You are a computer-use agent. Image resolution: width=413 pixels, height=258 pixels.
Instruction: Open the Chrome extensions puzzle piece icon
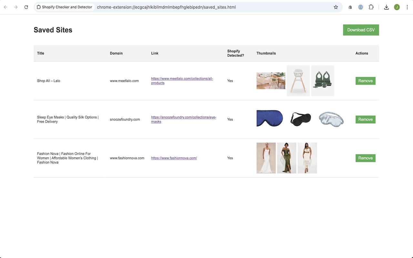(x=371, y=7)
